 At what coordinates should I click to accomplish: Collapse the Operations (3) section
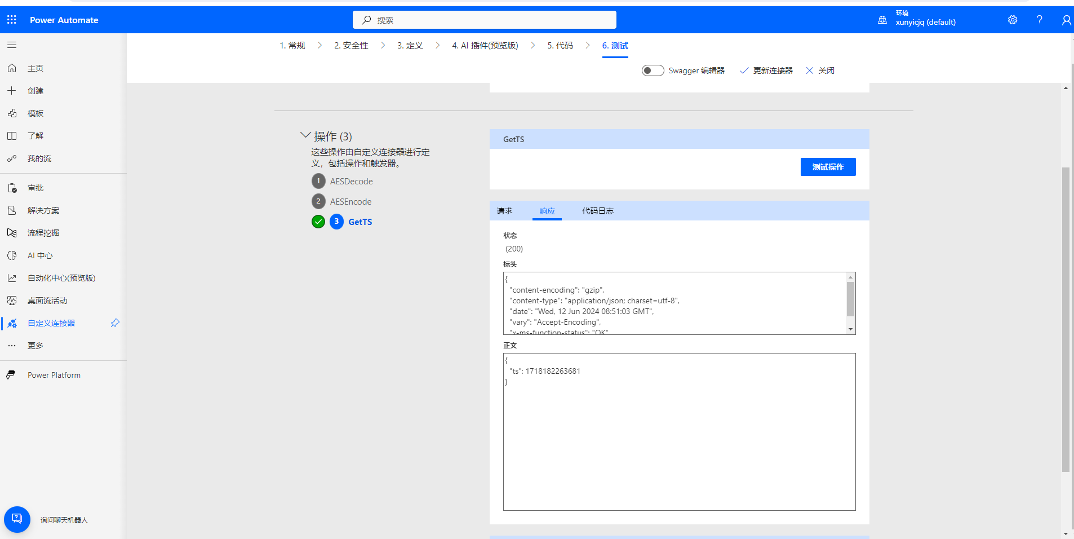click(305, 135)
